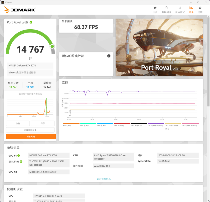
Task: Click 加载 button to load result
Action: tap(18, 123)
